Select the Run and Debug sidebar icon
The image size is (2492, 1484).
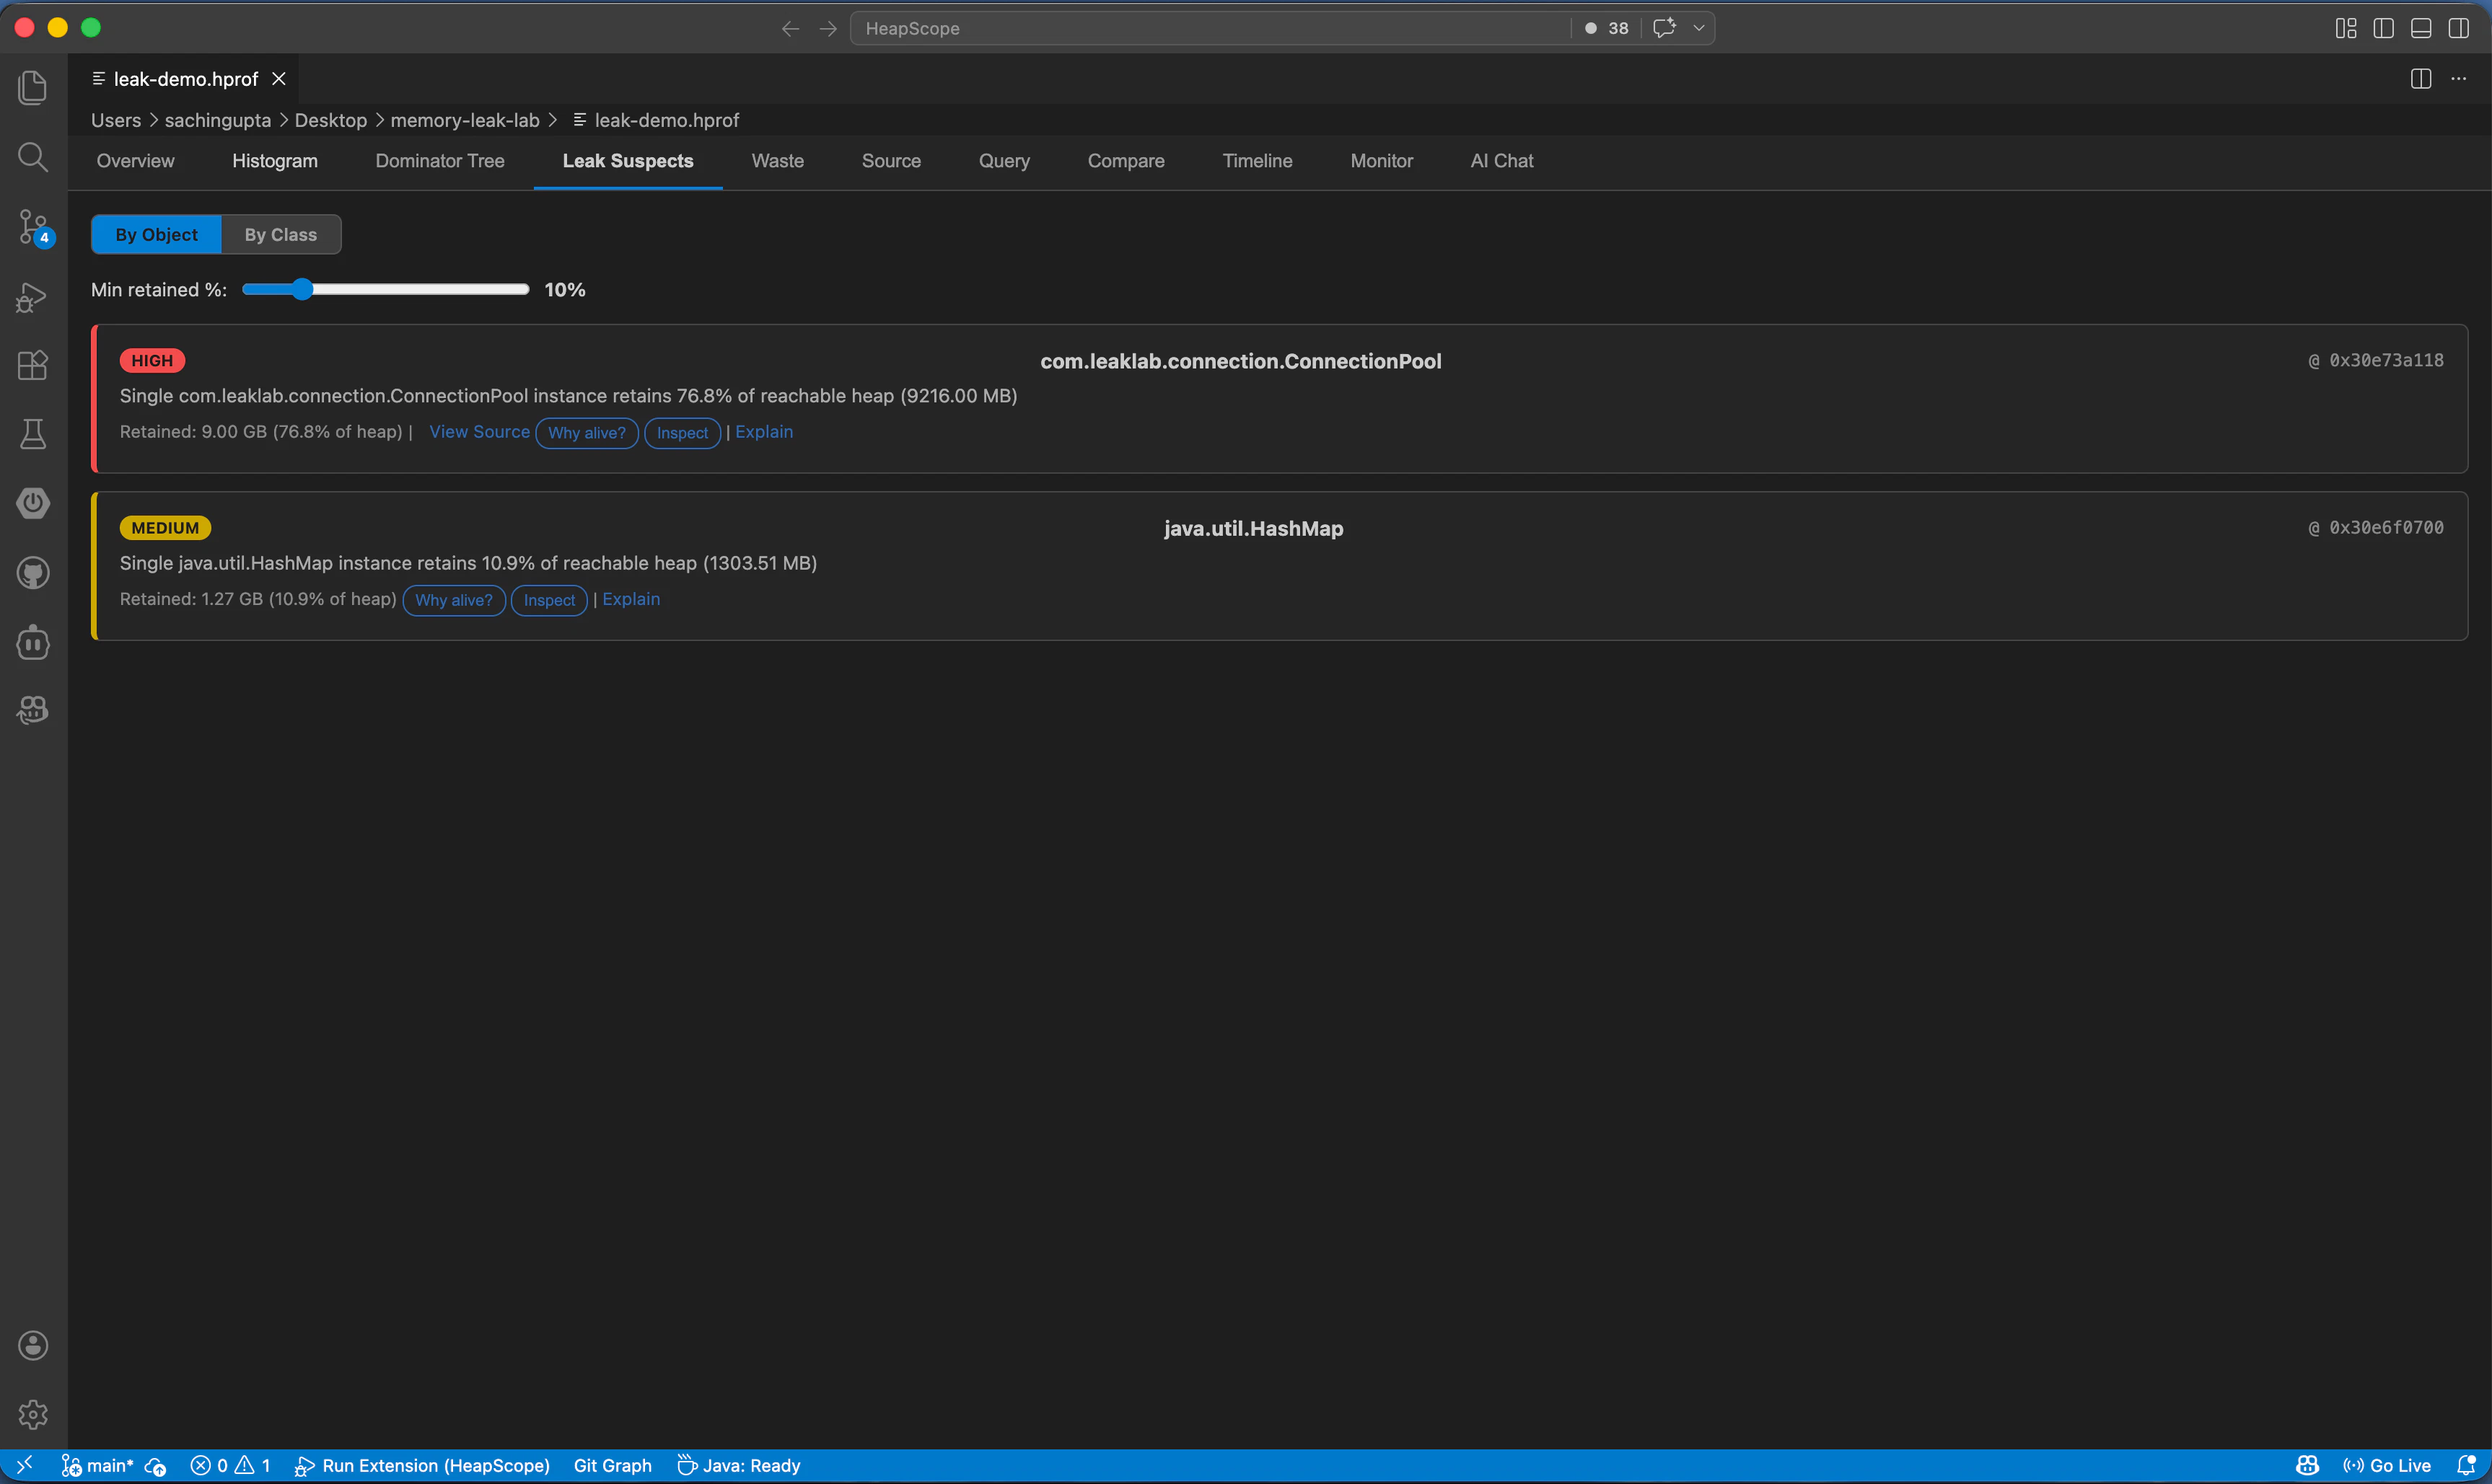(x=32, y=297)
